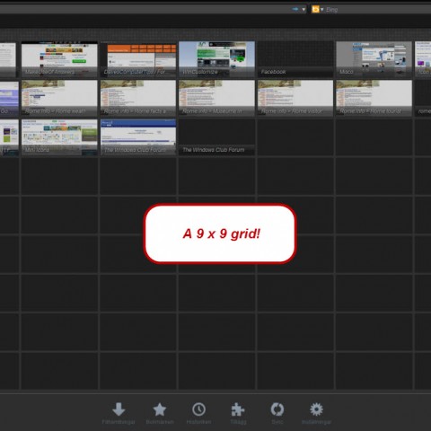Open Windows Club Forum dial with blue-header preview
The width and height of the screenshot is (431, 431).
point(138,137)
